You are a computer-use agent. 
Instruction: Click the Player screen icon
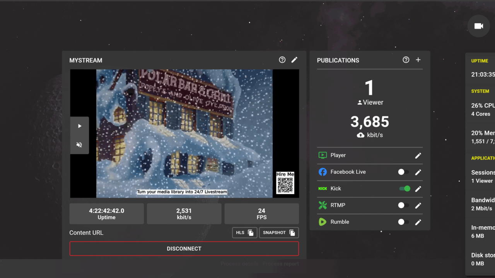coord(323,155)
